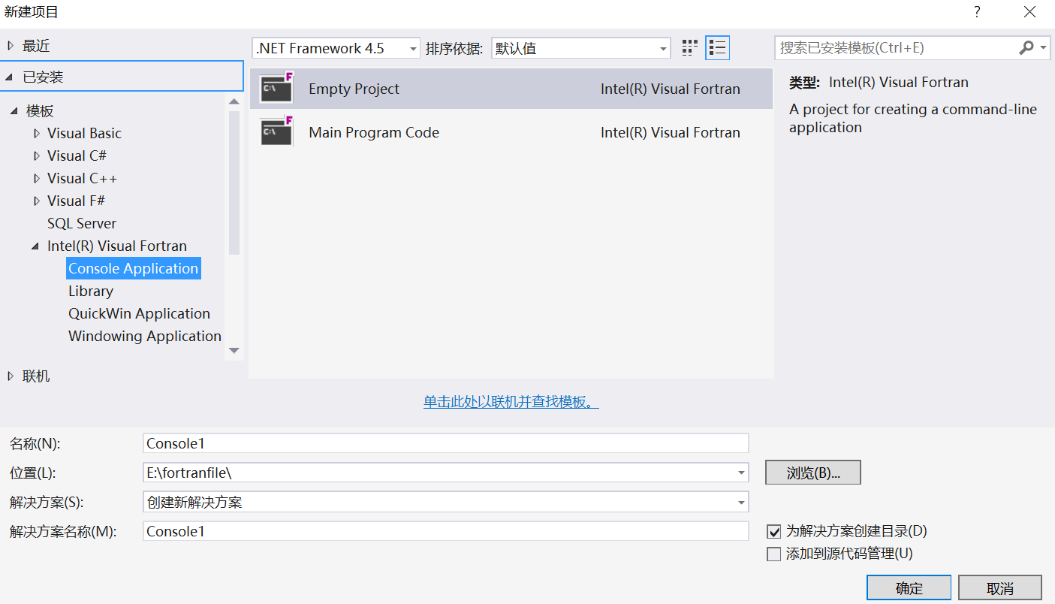Switch template list to small details view
This screenshot has width=1055, height=604.
[x=717, y=47]
